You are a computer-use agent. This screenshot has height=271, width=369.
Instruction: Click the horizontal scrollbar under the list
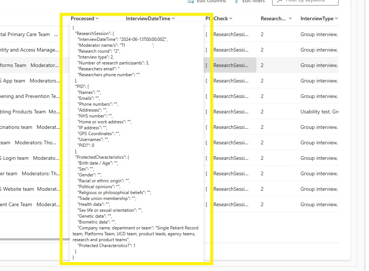pos(29,239)
